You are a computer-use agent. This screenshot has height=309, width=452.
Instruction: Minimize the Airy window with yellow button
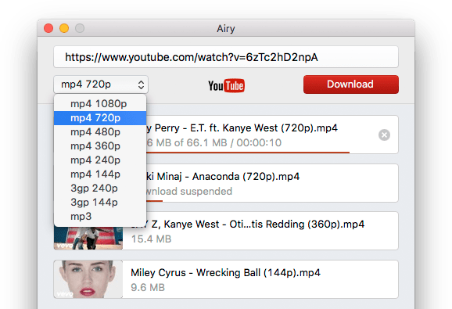click(64, 28)
